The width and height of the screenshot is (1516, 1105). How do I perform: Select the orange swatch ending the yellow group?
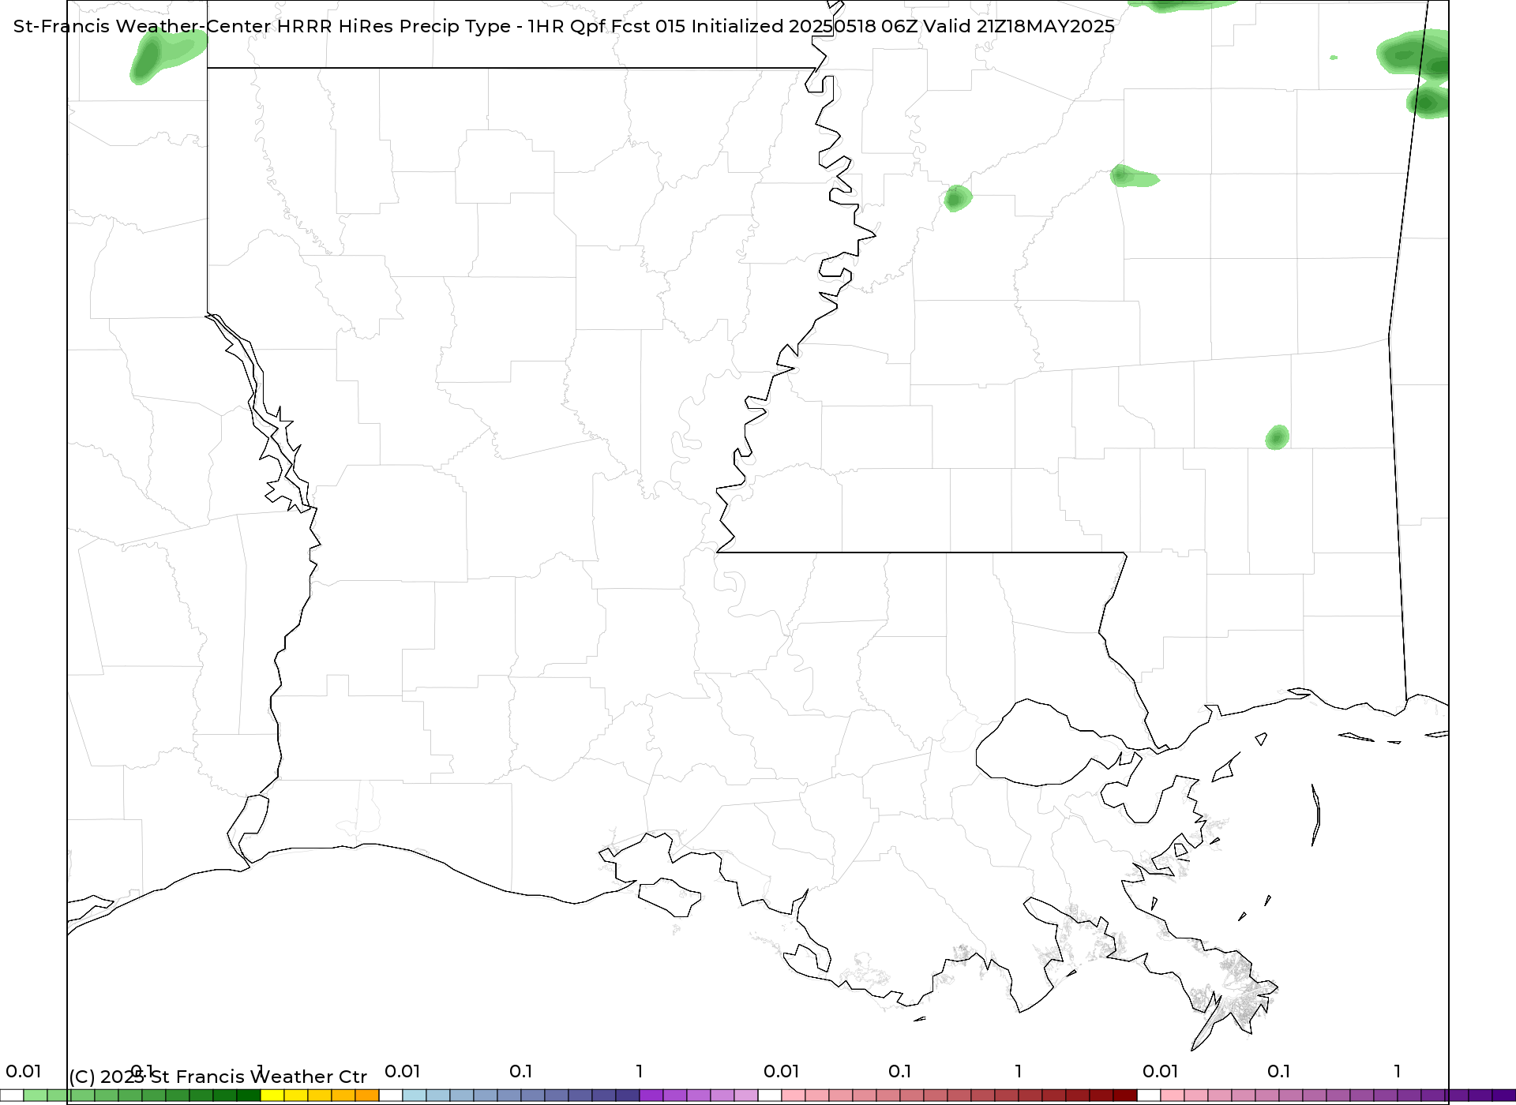point(367,1096)
